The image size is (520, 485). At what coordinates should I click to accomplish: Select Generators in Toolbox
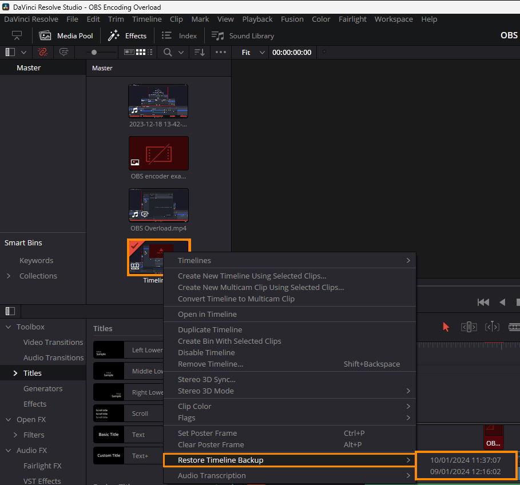click(x=43, y=388)
